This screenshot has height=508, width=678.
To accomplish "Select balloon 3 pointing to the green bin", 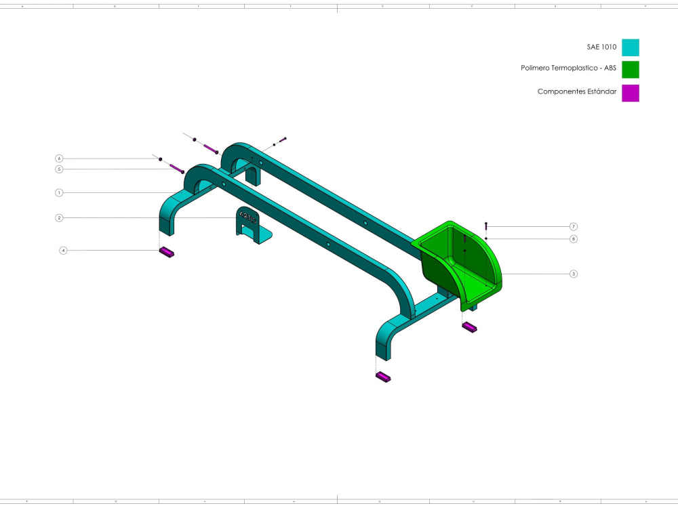I will 573,274.
